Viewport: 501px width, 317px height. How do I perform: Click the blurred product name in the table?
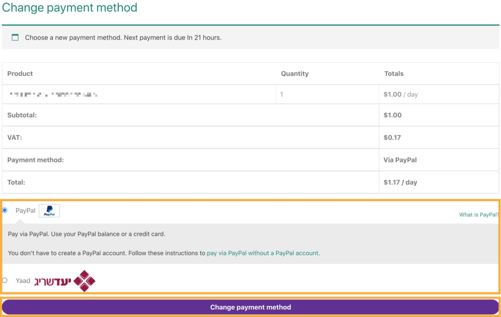(53, 94)
